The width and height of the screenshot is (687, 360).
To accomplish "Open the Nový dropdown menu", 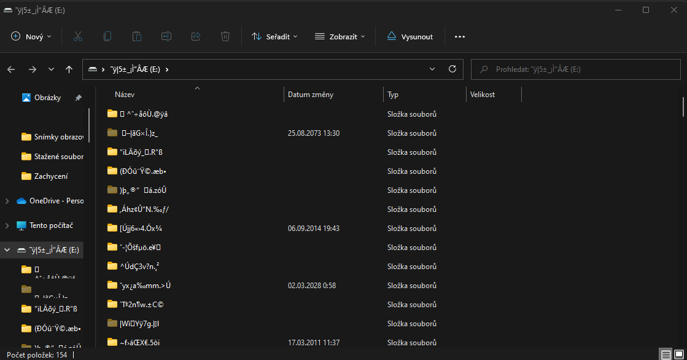I will tap(31, 36).
